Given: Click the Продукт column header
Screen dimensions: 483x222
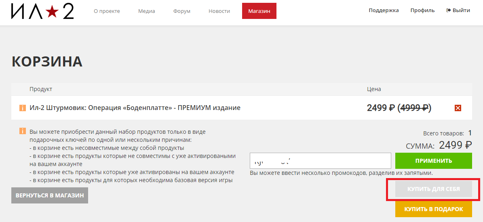Looking at the screenshot, I should (41, 89).
